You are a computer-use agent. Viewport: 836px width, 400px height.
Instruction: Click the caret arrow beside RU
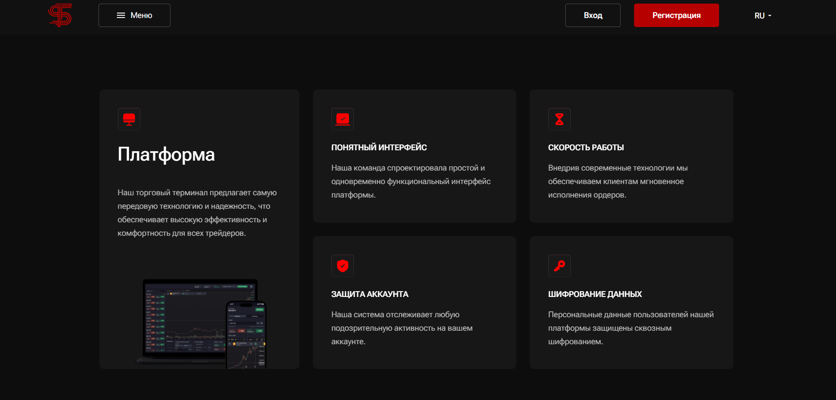click(770, 16)
